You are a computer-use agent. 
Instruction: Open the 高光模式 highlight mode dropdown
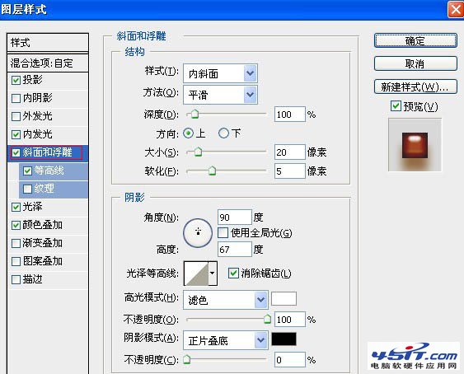tap(226, 300)
